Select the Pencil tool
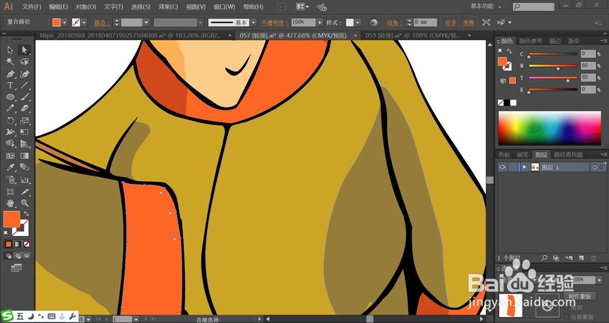This screenshot has height=323, width=609. click(10, 108)
